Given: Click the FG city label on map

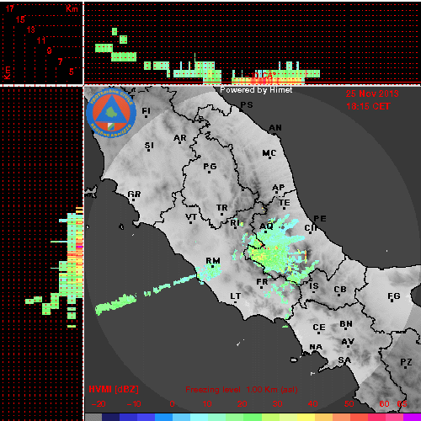Looking at the screenshot, I should click(x=394, y=296).
